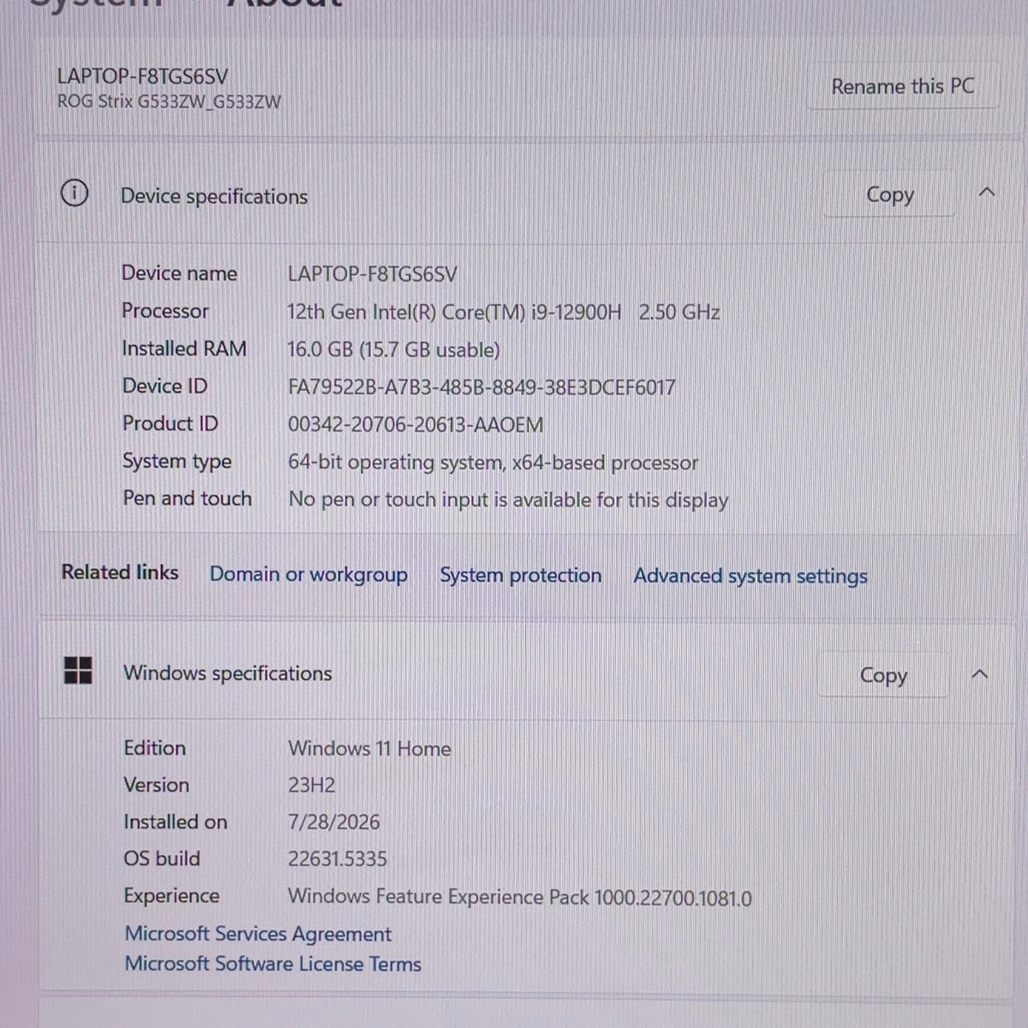Click the LAPTOP-F8TGS6SV title at the top
The width and height of the screenshot is (1028, 1028).
point(142,76)
